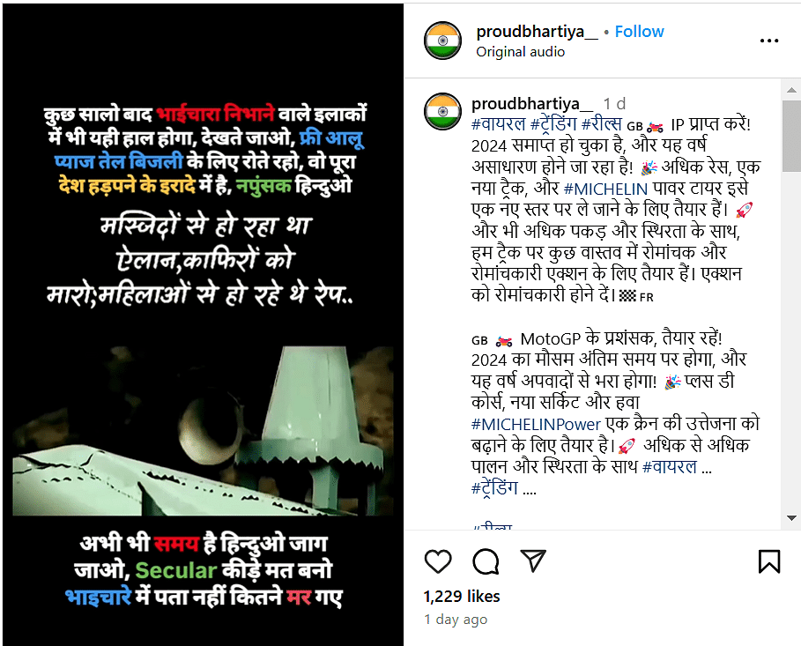Open the #MICHELINPower hashtag
The width and height of the screenshot is (801, 646).
click(536, 424)
